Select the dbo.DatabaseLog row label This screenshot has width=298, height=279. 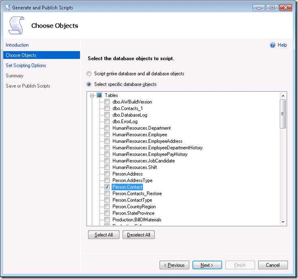(x=130, y=115)
